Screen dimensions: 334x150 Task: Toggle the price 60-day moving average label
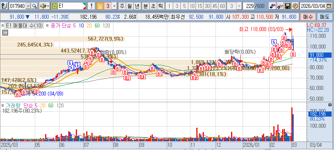coord(97,26)
